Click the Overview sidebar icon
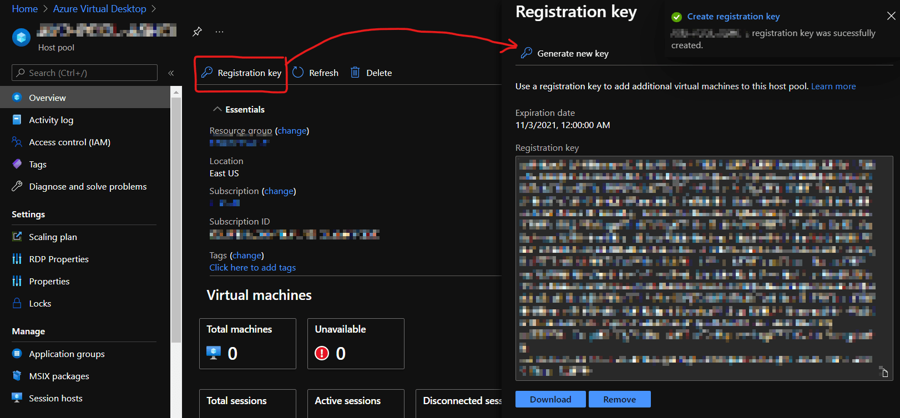 17,98
